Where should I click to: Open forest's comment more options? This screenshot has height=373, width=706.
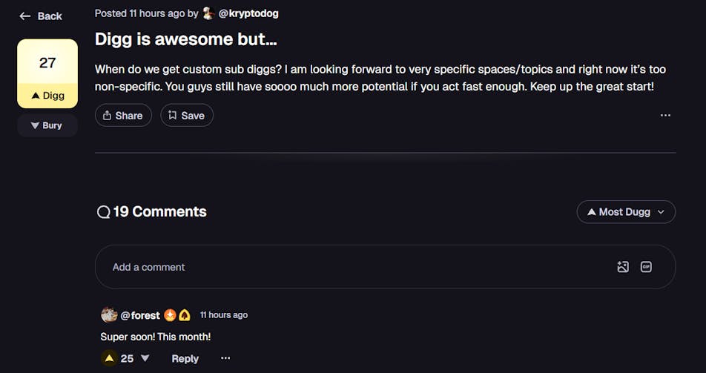point(225,358)
